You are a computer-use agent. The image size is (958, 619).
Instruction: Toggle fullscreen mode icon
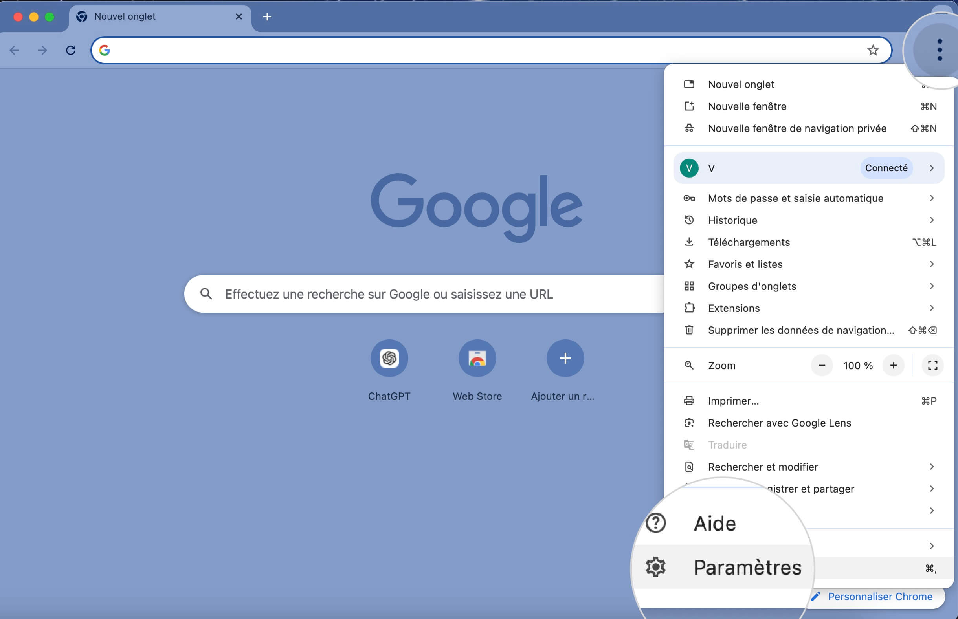933,365
